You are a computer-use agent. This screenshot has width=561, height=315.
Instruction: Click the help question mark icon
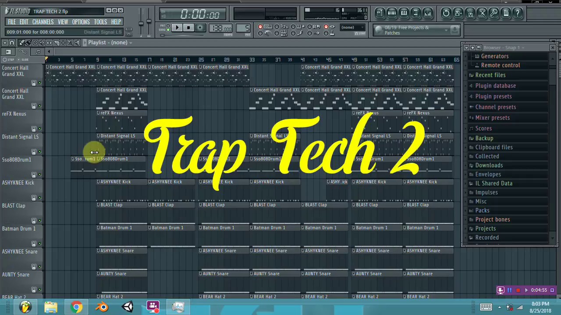[517, 13]
